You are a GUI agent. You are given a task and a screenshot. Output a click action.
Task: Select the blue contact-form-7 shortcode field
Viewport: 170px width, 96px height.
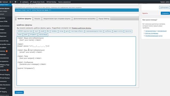click(x=77, y=10)
